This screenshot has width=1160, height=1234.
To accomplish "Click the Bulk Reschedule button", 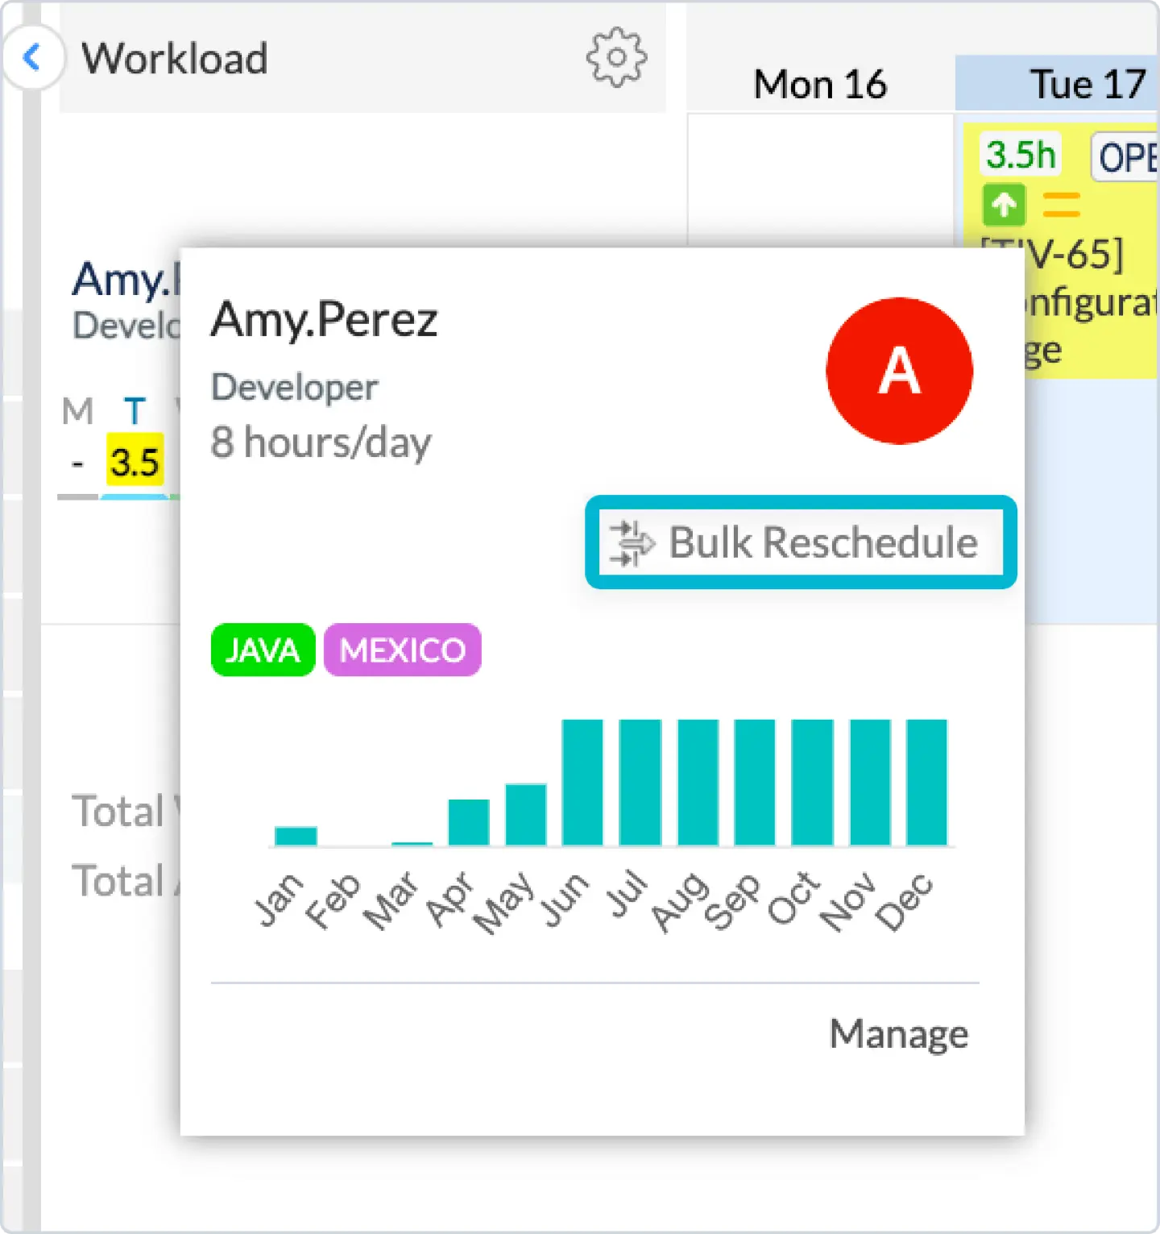I will coord(800,542).
